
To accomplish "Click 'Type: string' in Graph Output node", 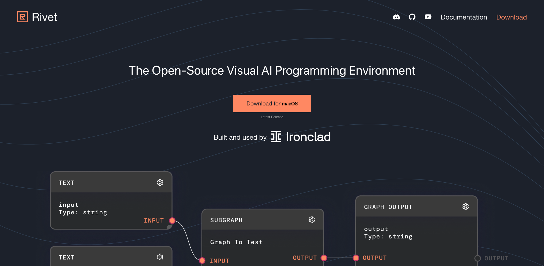I will coord(388,236).
